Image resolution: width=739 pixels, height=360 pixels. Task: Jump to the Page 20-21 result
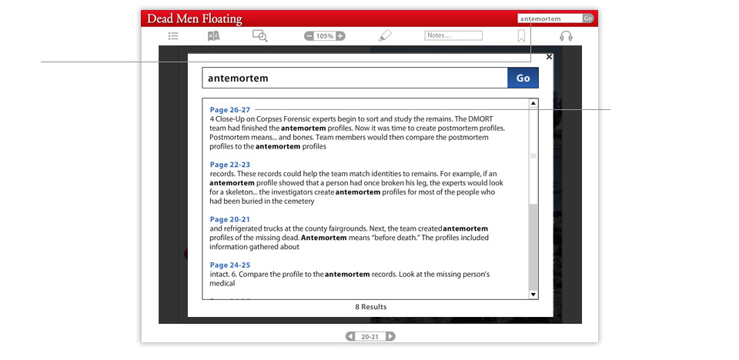tap(229, 219)
